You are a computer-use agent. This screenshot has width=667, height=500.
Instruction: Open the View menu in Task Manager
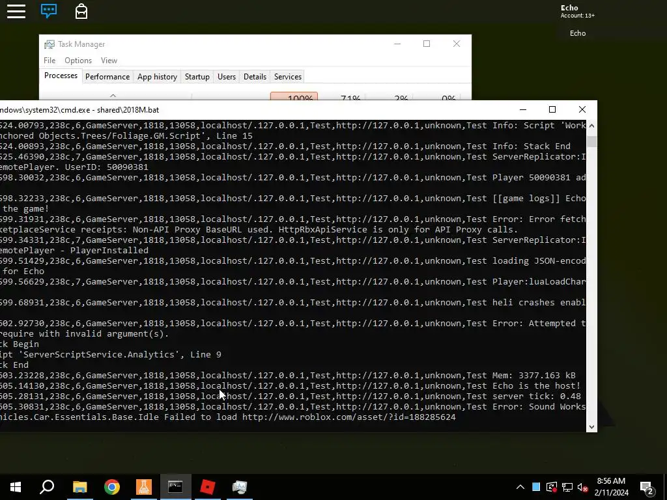(109, 61)
